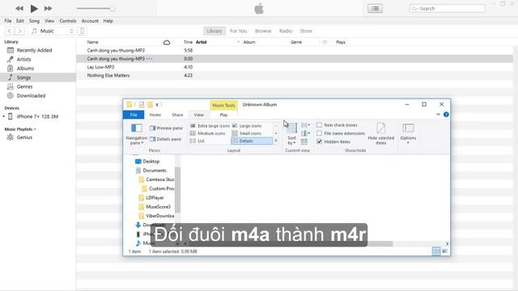The image size is (518, 291).
Task: Open the iTunes Help menu
Action: (x=108, y=21)
